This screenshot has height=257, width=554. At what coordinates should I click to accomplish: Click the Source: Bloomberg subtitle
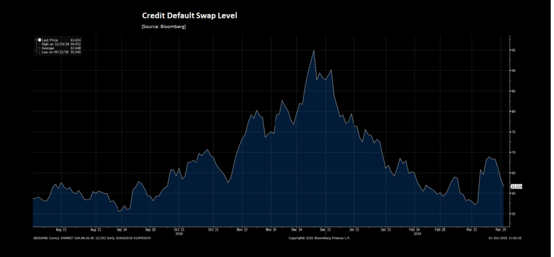[163, 26]
